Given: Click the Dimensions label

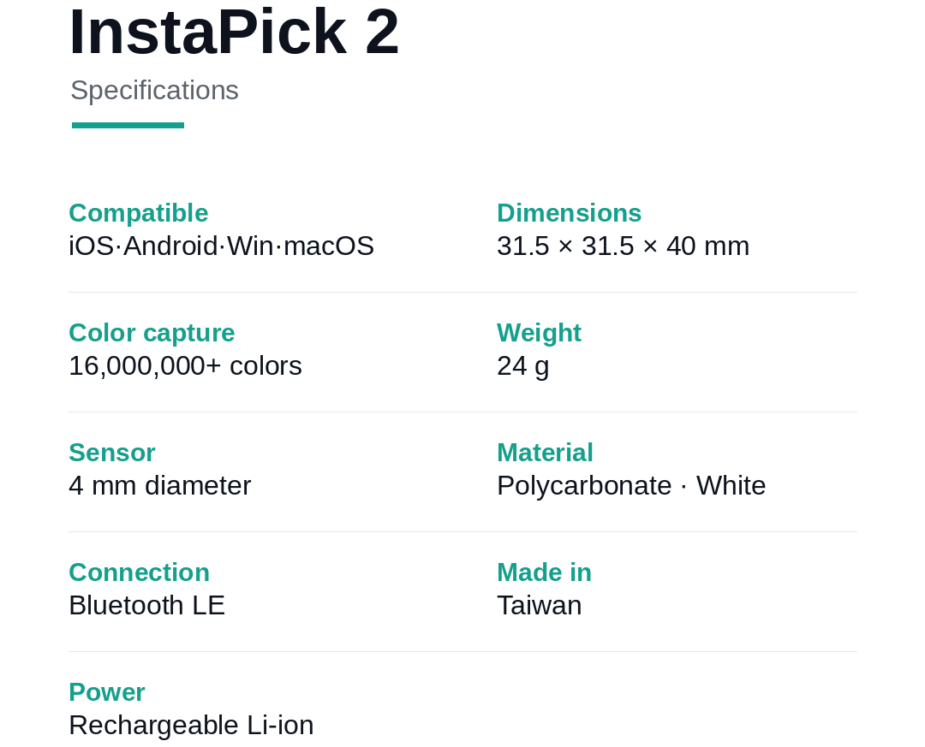Looking at the screenshot, I should pyautogui.click(x=570, y=213).
